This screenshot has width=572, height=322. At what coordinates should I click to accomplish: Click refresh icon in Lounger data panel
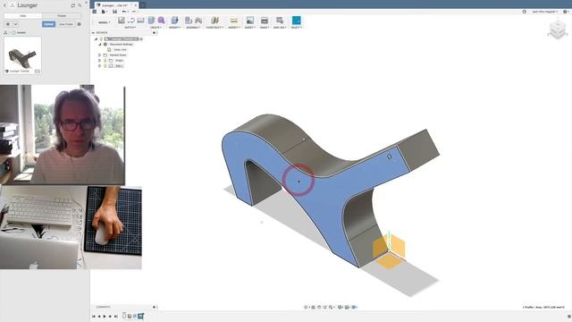pyautogui.click(x=73, y=5)
